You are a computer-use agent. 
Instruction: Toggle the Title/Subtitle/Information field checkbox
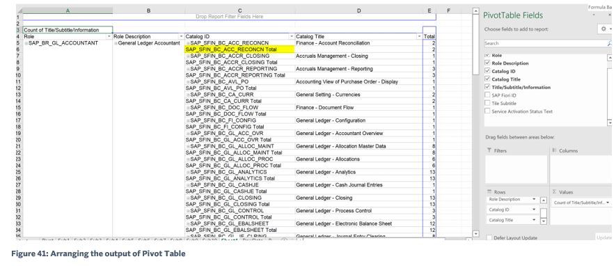pos(487,87)
